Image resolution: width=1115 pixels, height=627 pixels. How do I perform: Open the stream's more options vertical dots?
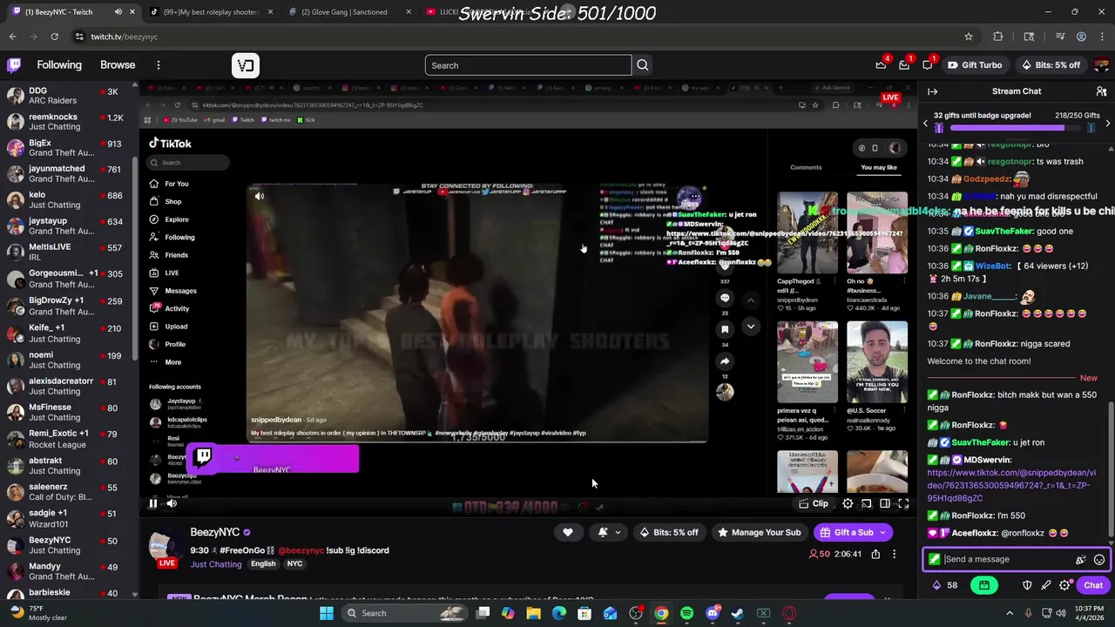(x=894, y=554)
